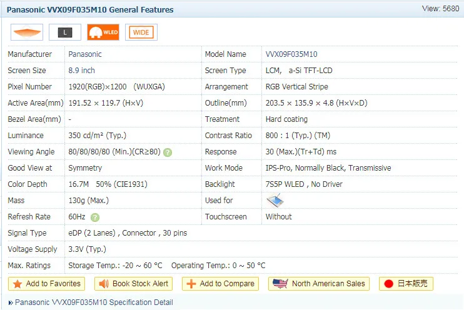Click the 'Contrast Ratio' row label

228,136
